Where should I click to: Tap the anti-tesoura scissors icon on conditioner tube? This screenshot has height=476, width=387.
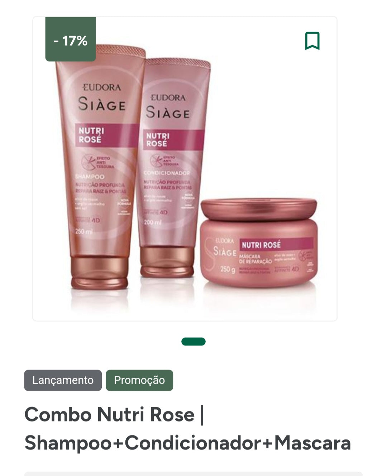click(156, 160)
